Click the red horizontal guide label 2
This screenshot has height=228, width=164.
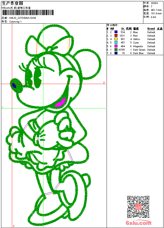pos(104,82)
